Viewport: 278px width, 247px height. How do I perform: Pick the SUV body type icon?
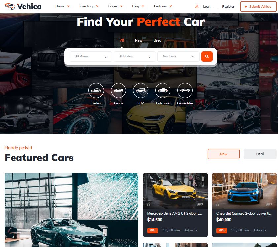coord(141,90)
